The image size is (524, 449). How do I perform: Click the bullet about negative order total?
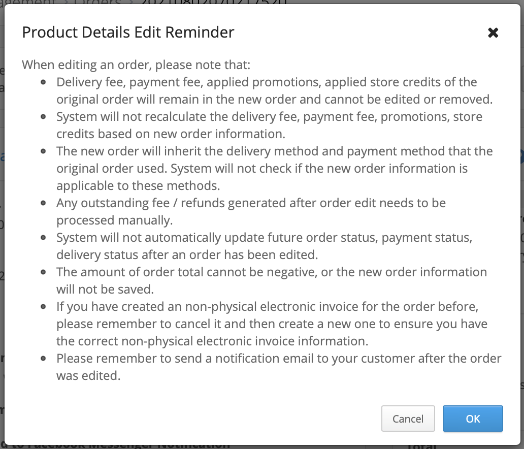tap(271, 280)
